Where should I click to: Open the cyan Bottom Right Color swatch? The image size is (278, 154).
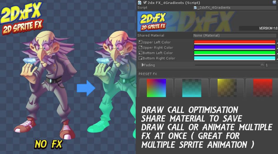[x=234, y=58]
